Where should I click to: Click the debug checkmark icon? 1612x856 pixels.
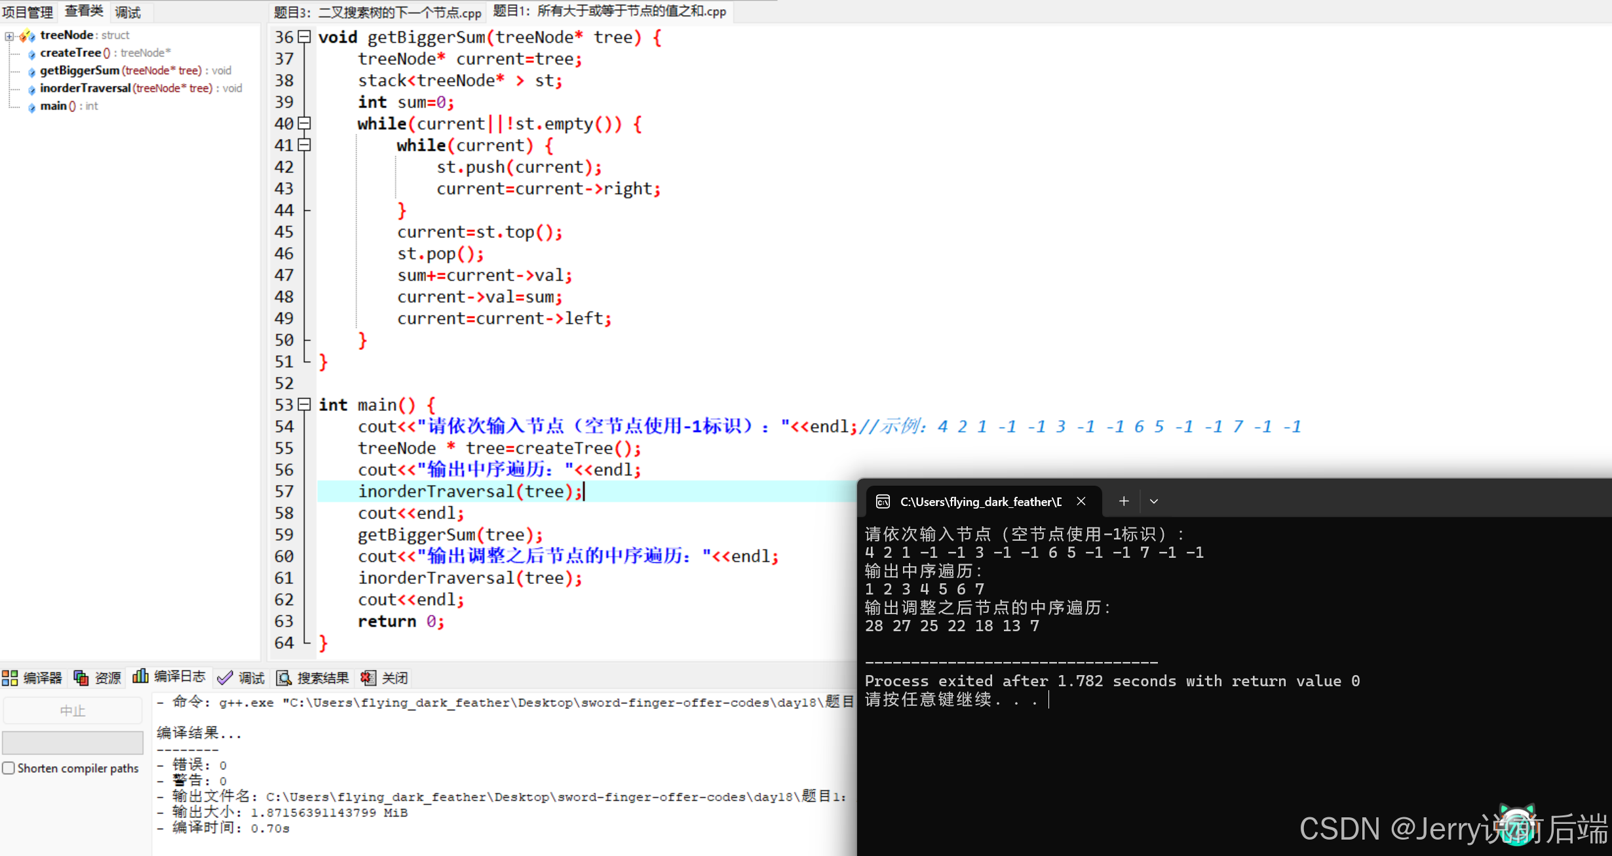coord(225,678)
